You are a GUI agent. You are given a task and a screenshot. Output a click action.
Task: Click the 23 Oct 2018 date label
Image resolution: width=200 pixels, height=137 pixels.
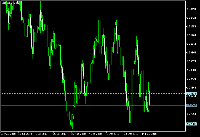coord(131,134)
